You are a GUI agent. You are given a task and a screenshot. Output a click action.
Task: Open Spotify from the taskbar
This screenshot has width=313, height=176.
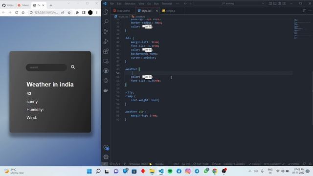[x=170, y=171]
